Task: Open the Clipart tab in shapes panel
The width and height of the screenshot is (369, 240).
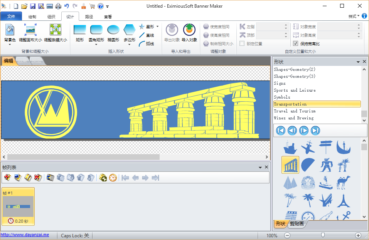Action: point(297,224)
